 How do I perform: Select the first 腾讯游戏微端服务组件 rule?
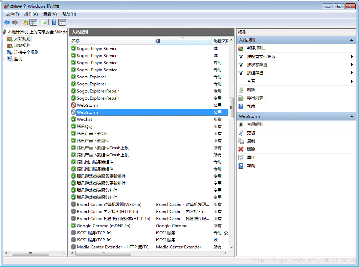[x=149, y=190]
